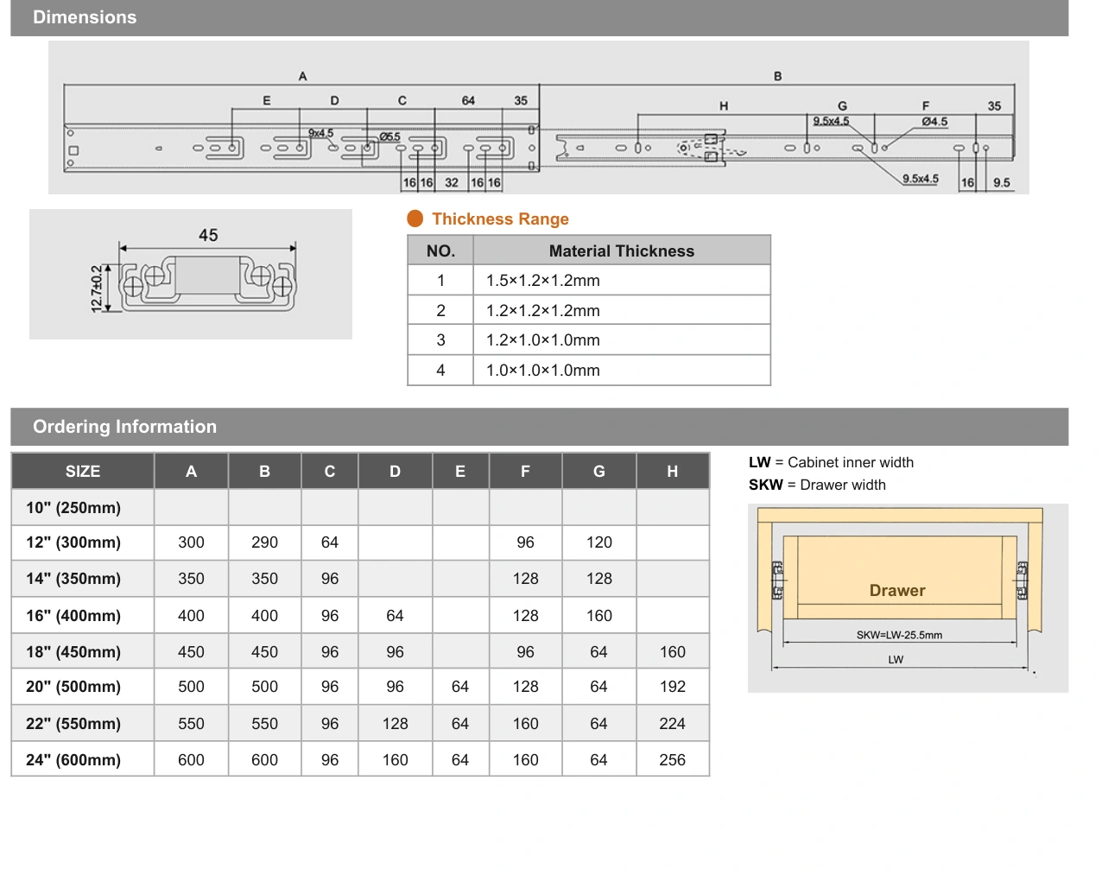Select the 24" (600mm) size row label
1108x869 pixels.
point(73,760)
